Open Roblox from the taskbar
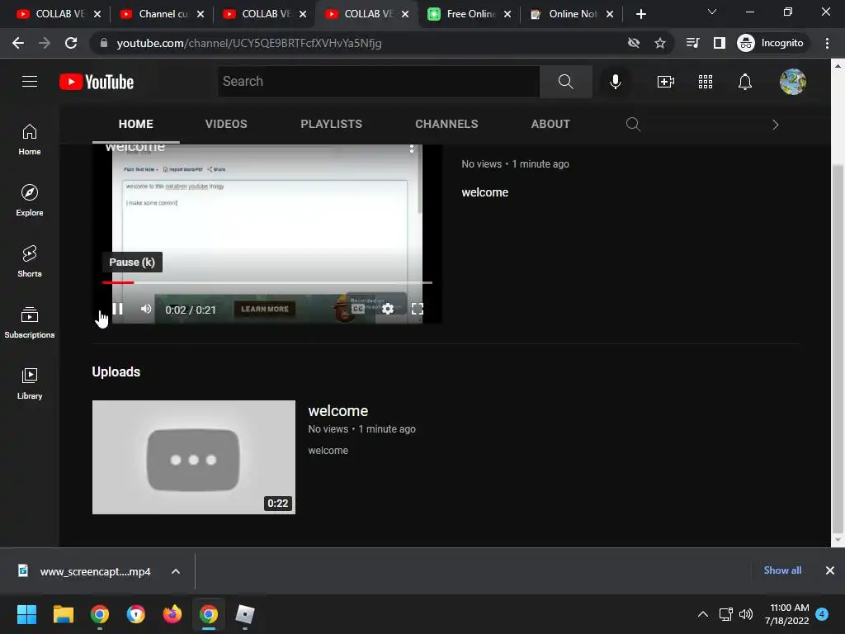This screenshot has height=634, width=845. 244,614
